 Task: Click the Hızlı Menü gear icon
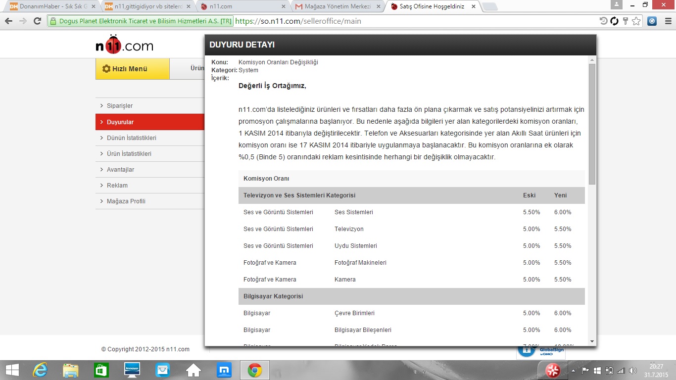coord(106,69)
